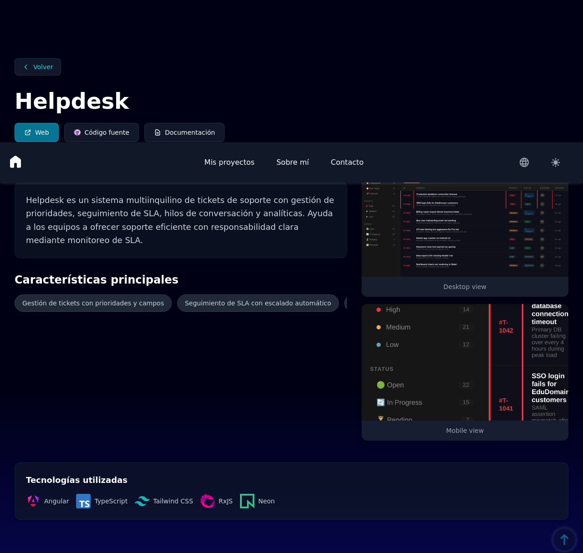Click the external link icon in Web
Viewport: 583px width, 553px height.
pos(28,132)
